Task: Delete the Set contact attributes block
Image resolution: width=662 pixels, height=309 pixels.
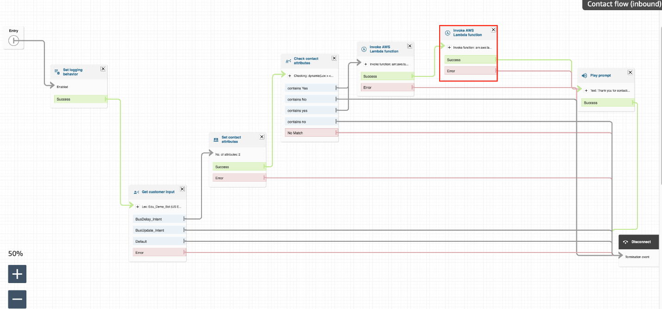Action: click(x=262, y=137)
